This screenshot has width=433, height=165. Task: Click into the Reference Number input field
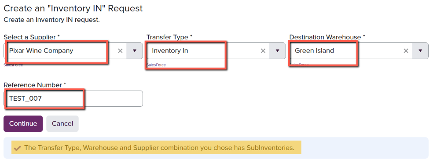pyautogui.click(x=73, y=98)
